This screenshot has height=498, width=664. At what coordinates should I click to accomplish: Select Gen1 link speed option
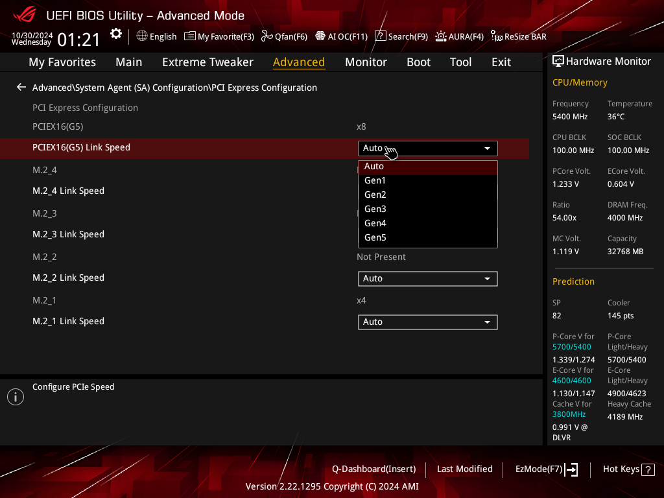tap(428, 180)
